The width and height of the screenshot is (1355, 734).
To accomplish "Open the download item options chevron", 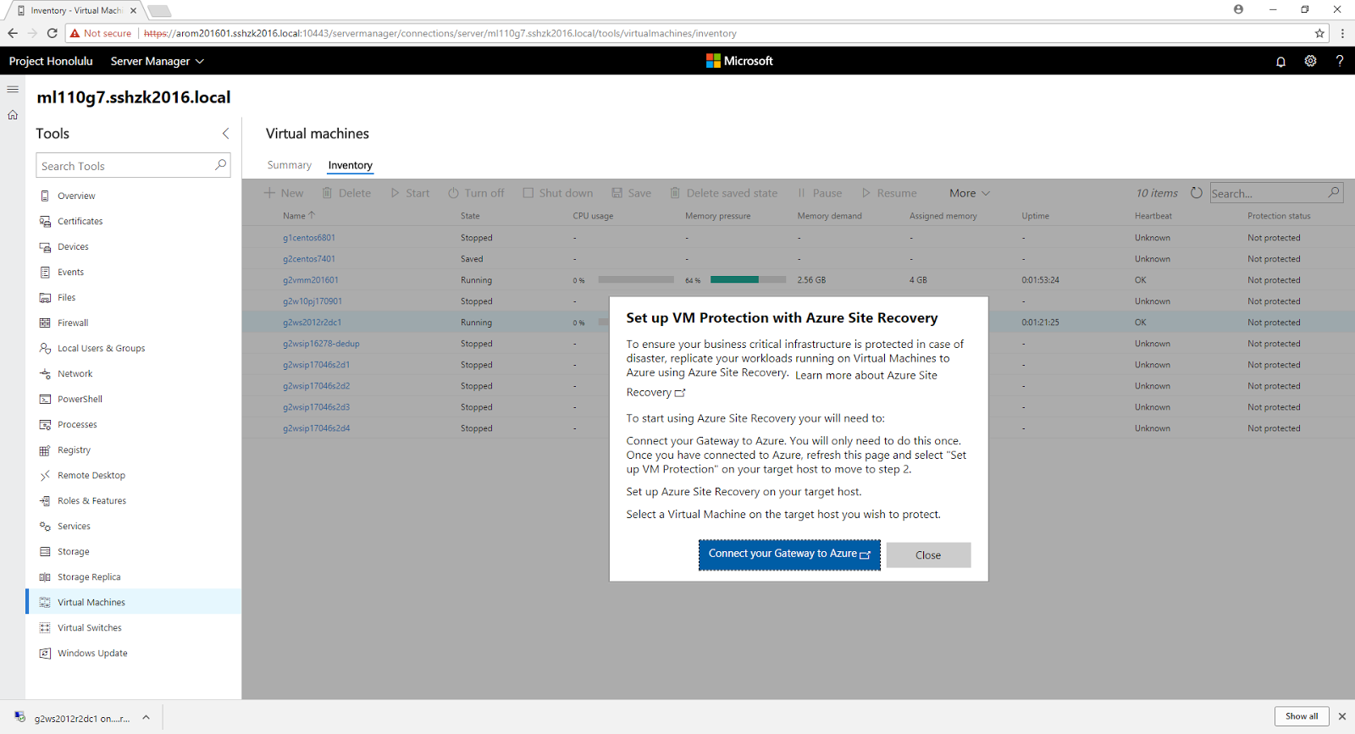I will pyautogui.click(x=146, y=718).
